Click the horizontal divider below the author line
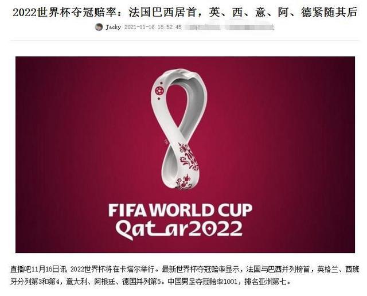Screen dimensions: 367x296 coord(185,41)
